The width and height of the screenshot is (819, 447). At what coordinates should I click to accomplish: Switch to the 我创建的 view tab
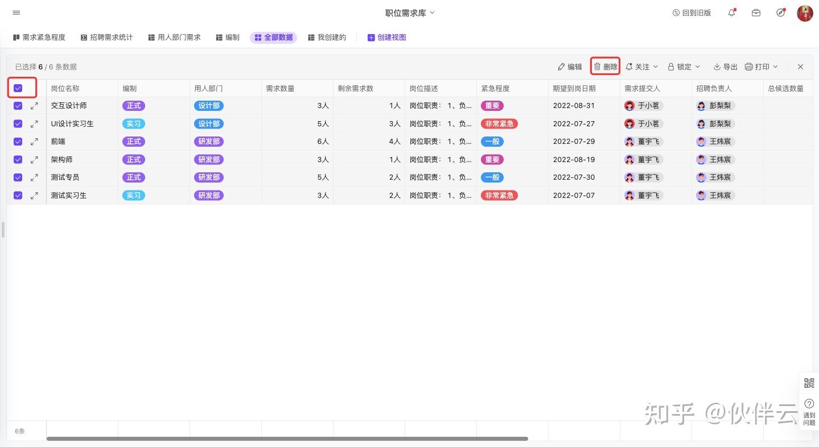(327, 38)
